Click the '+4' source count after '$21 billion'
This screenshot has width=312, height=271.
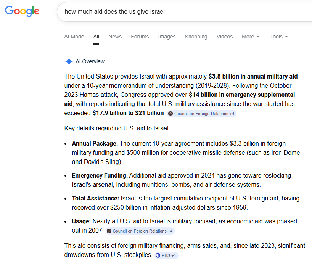click(232, 114)
